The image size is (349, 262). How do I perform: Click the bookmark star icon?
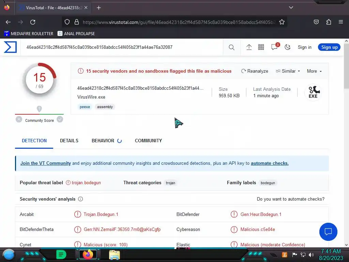tap(282, 22)
